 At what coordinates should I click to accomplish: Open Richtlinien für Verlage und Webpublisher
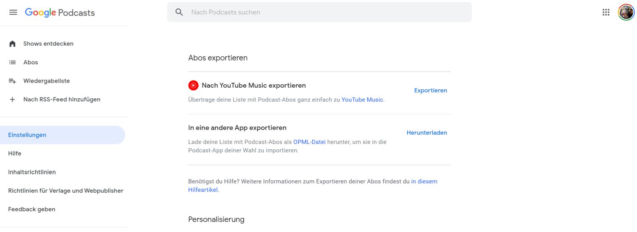[x=66, y=191]
